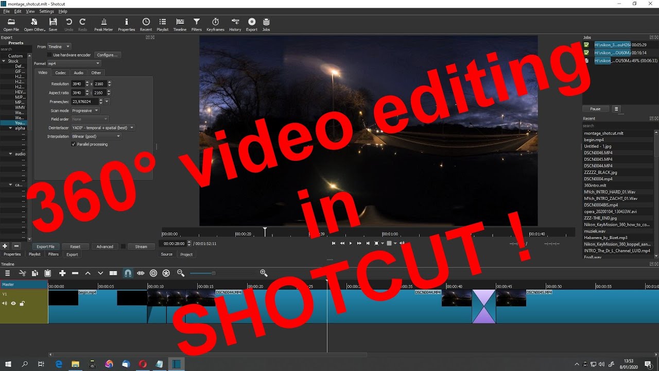Uncheck Parallel processing checkbox
659x371 pixels.
pos(74,144)
